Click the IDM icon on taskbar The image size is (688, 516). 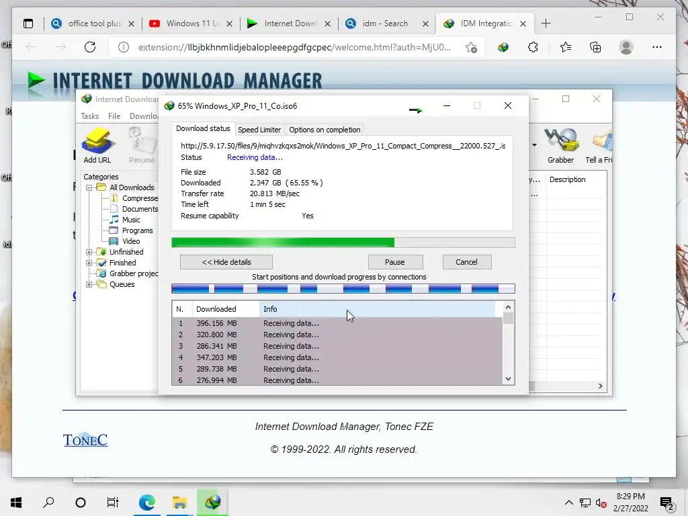coord(212,502)
